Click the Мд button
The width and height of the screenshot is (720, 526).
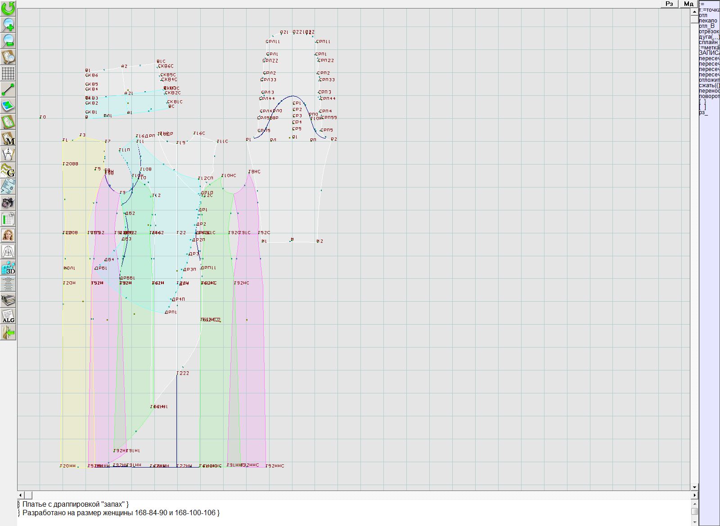point(688,4)
